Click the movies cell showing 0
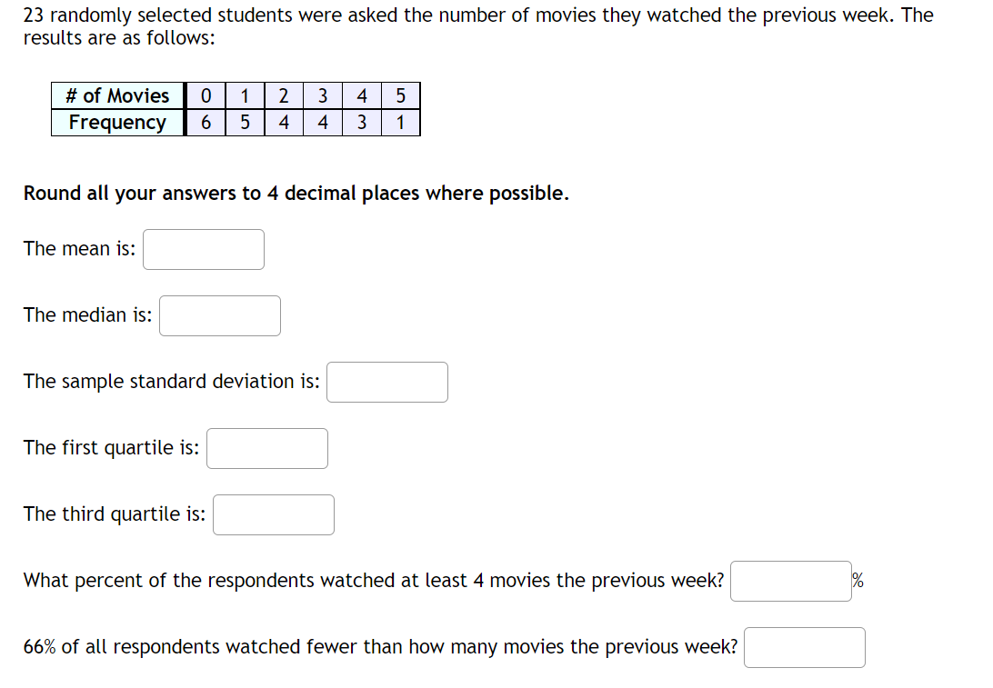 206,95
